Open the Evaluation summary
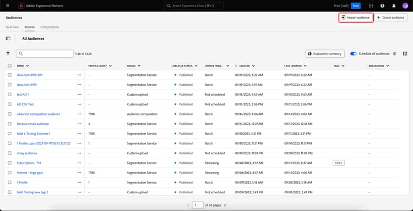Viewport: 413px width, 211px height. [325, 54]
